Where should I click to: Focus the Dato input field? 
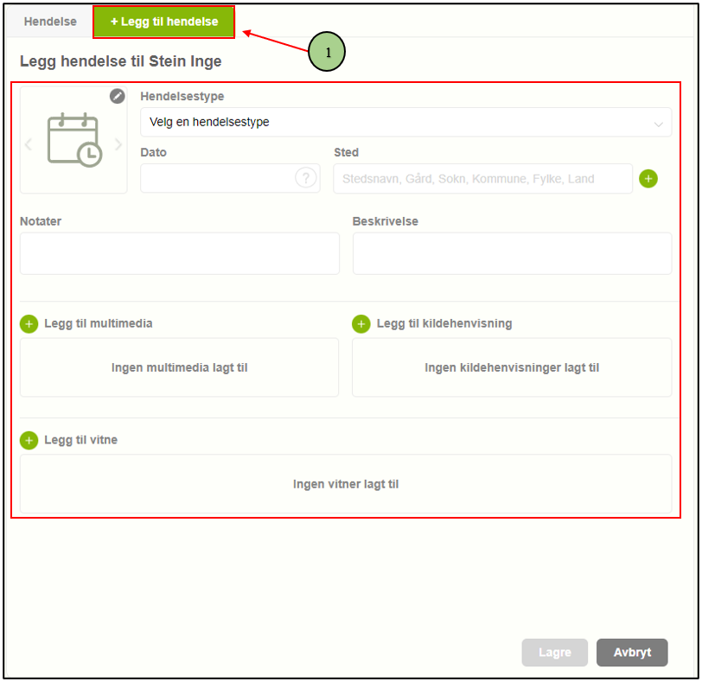tap(216, 179)
